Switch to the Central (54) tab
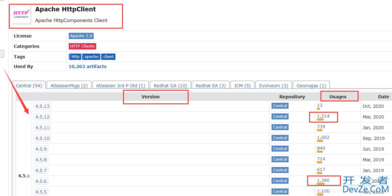The image size is (392, 196). coord(29,85)
